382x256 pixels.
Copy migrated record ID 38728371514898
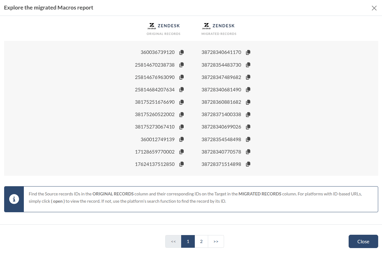[248, 164]
